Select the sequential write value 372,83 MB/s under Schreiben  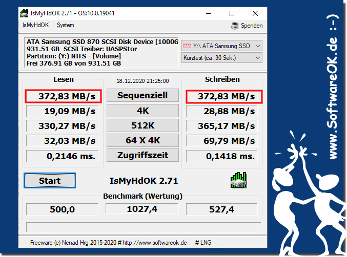pos(224,97)
